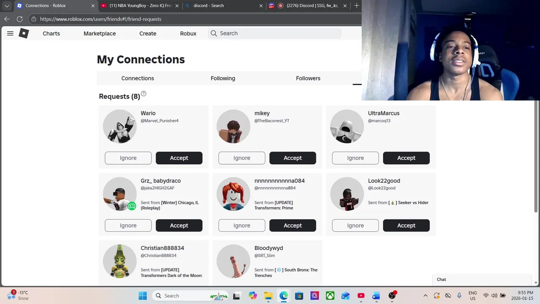Open the Chat panel

(482, 280)
